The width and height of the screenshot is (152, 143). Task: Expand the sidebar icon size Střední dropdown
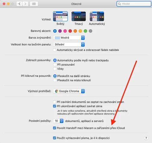click(69, 45)
